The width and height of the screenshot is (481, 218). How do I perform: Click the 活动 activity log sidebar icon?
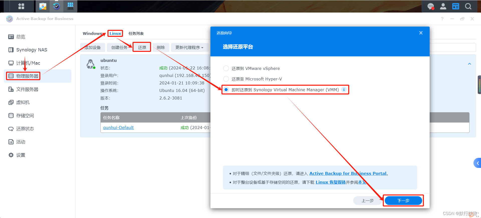click(11, 142)
